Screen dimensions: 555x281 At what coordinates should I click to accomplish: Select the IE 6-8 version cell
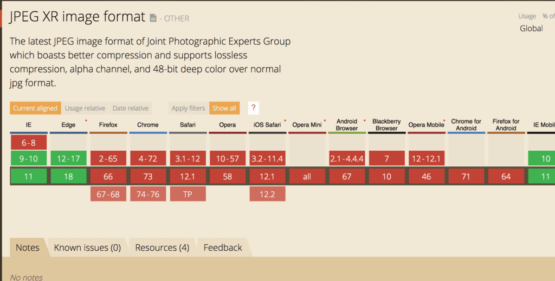point(28,142)
